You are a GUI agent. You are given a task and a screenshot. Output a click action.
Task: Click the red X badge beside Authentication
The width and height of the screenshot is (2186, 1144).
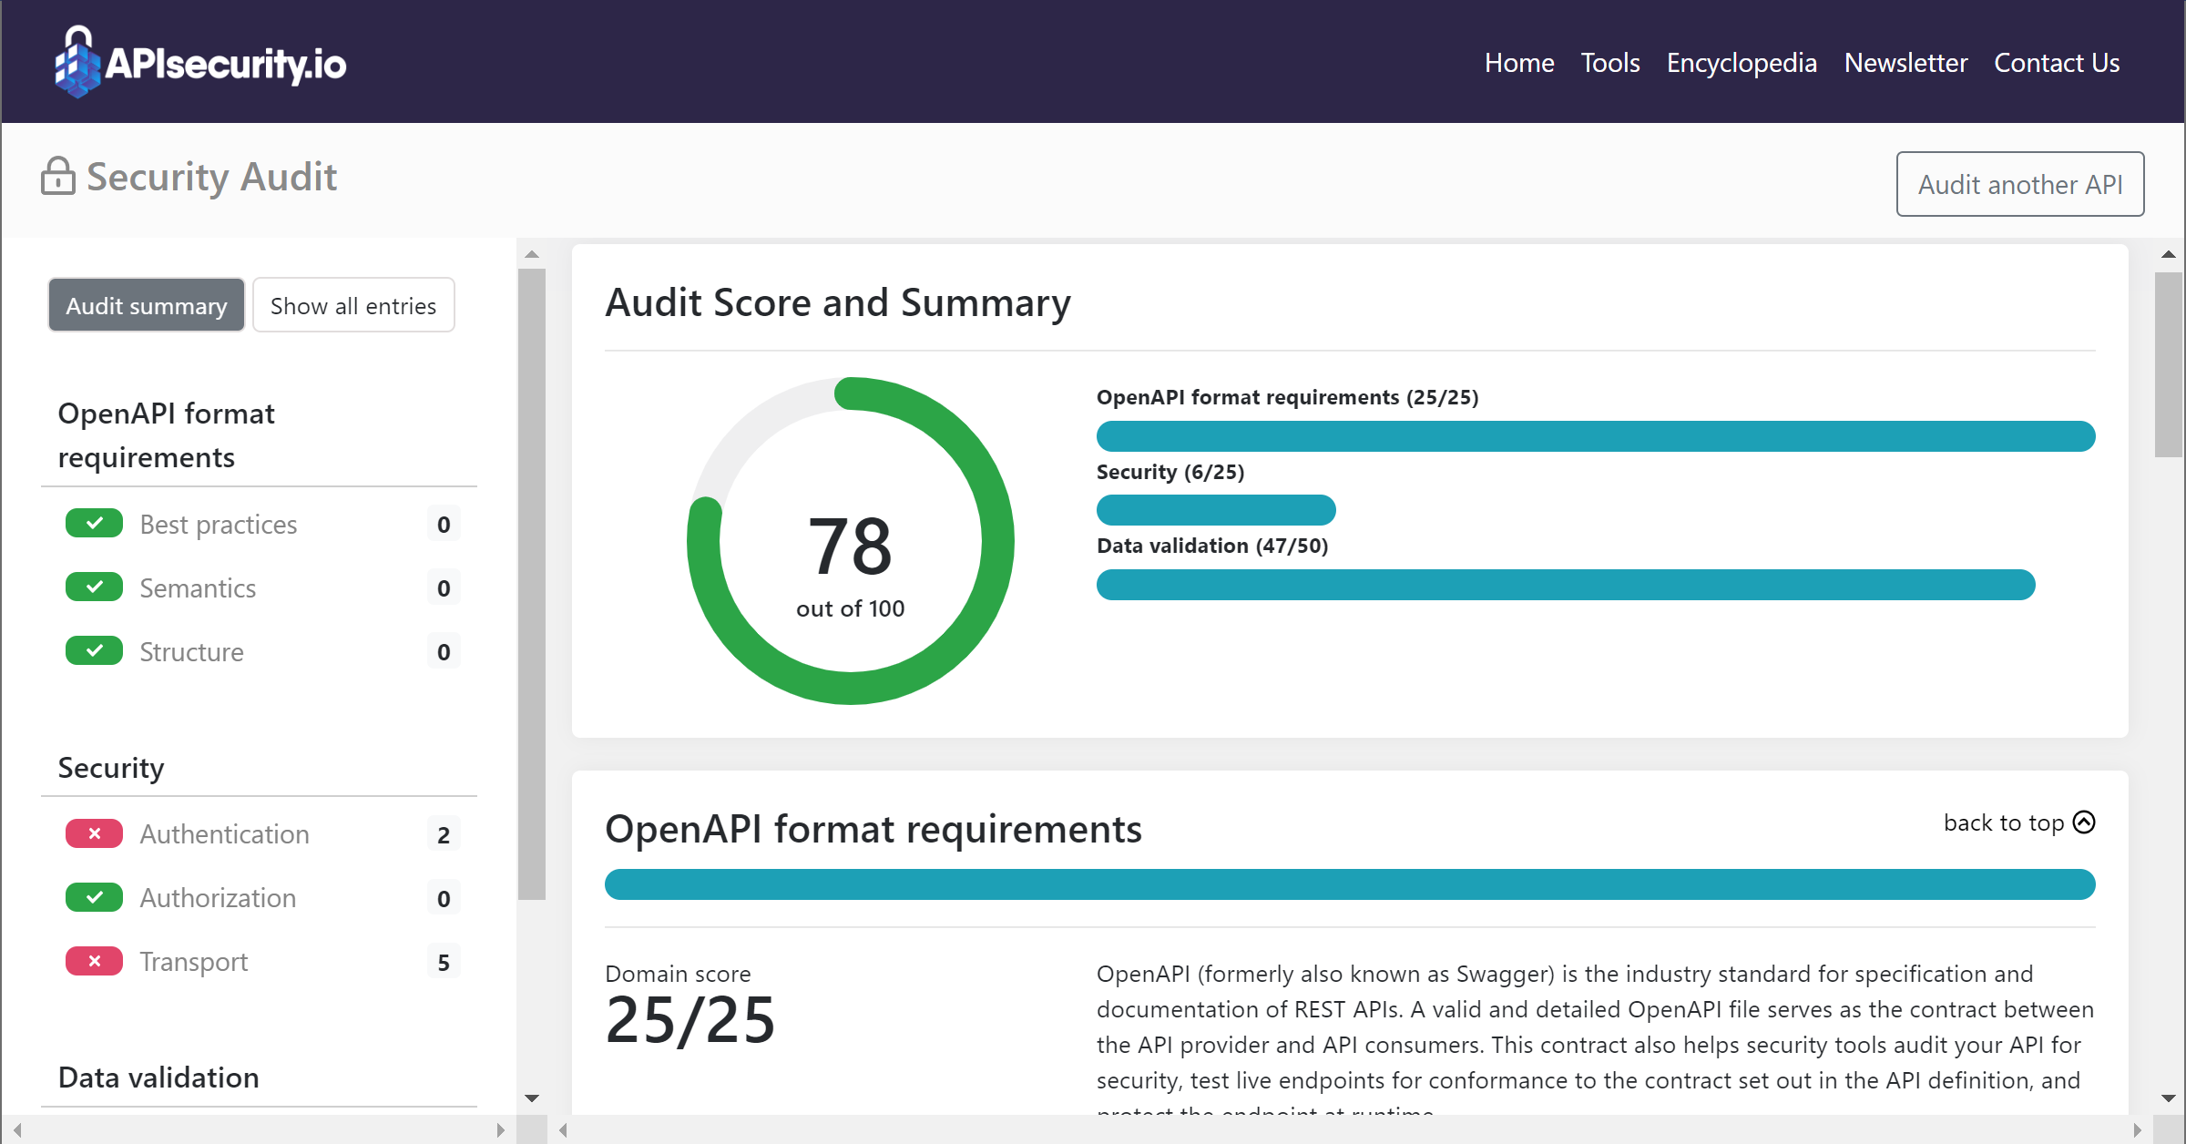click(94, 833)
